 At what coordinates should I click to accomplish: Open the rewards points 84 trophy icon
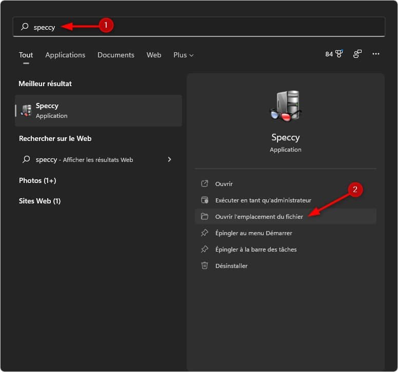click(x=334, y=54)
